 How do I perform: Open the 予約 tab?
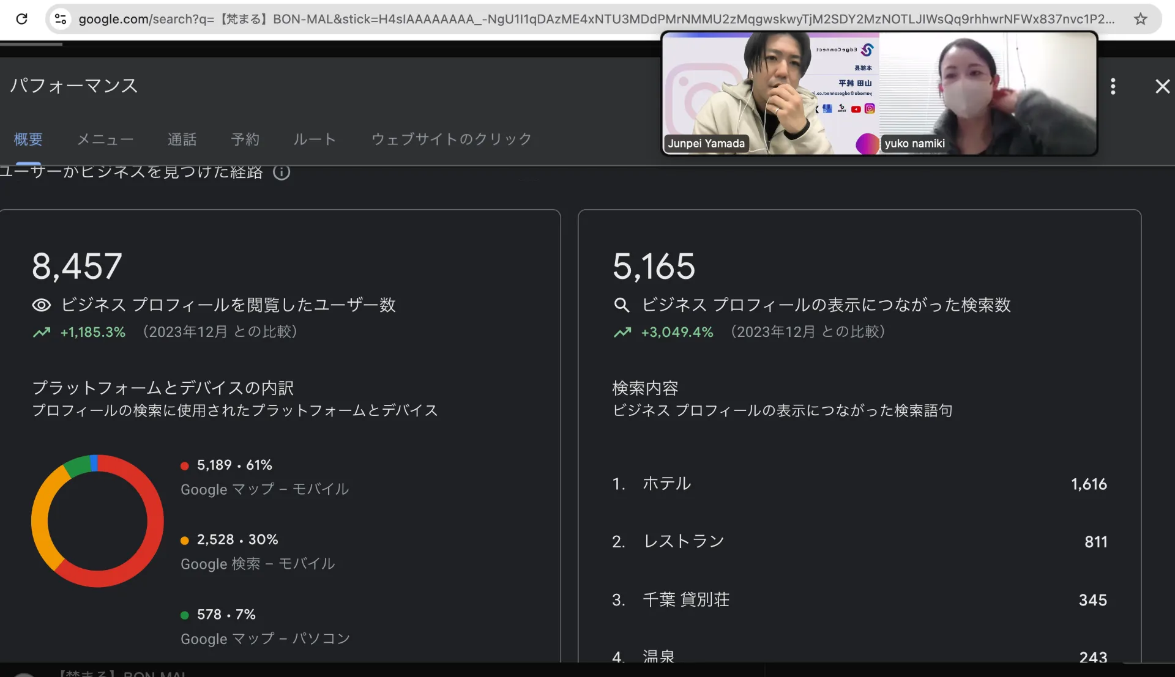click(x=245, y=139)
